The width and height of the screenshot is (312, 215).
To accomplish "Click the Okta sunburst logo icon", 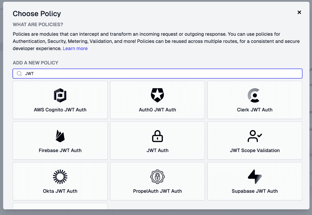I will pos(60,177).
